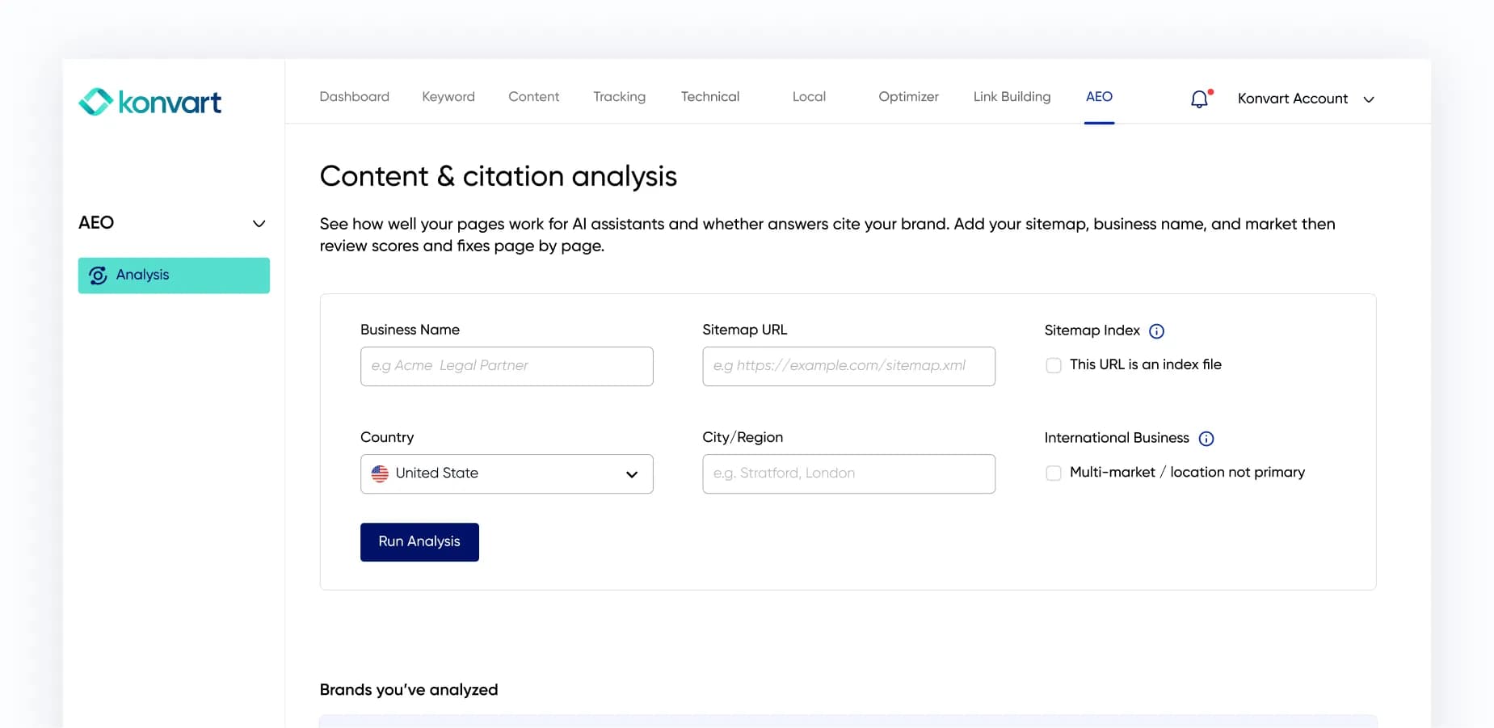The image size is (1494, 728).
Task: Focus the Sitemap URL input field
Action: coord(848,366)
